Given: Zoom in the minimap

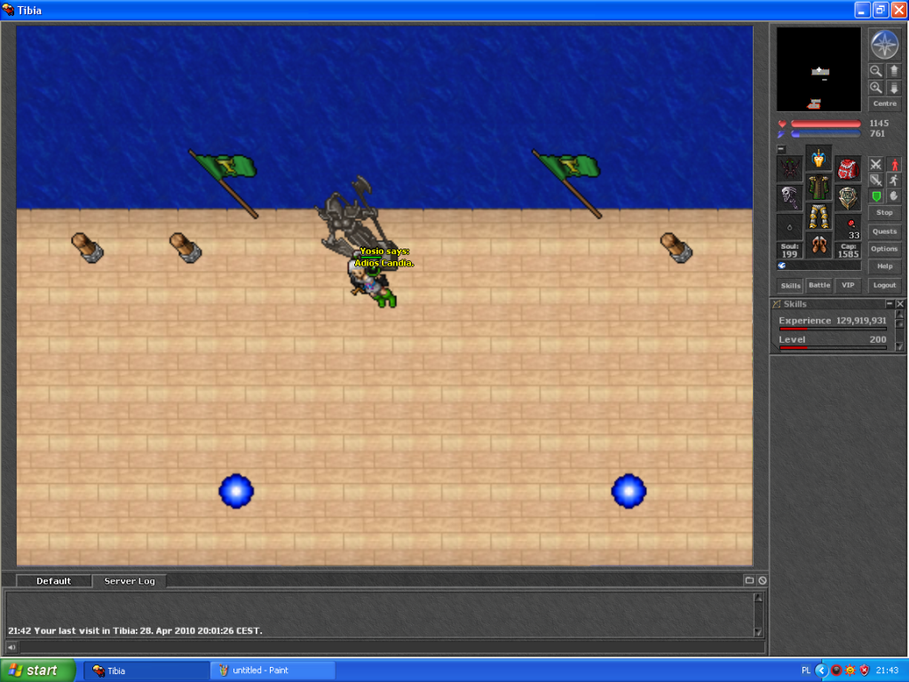Looking at the screenshot, I should tap(876, 88).
